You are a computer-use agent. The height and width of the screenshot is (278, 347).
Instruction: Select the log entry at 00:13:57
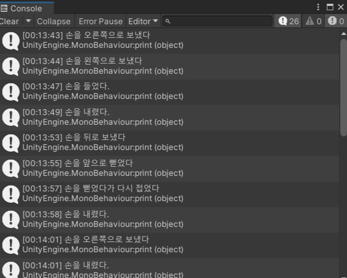(169, 194)
